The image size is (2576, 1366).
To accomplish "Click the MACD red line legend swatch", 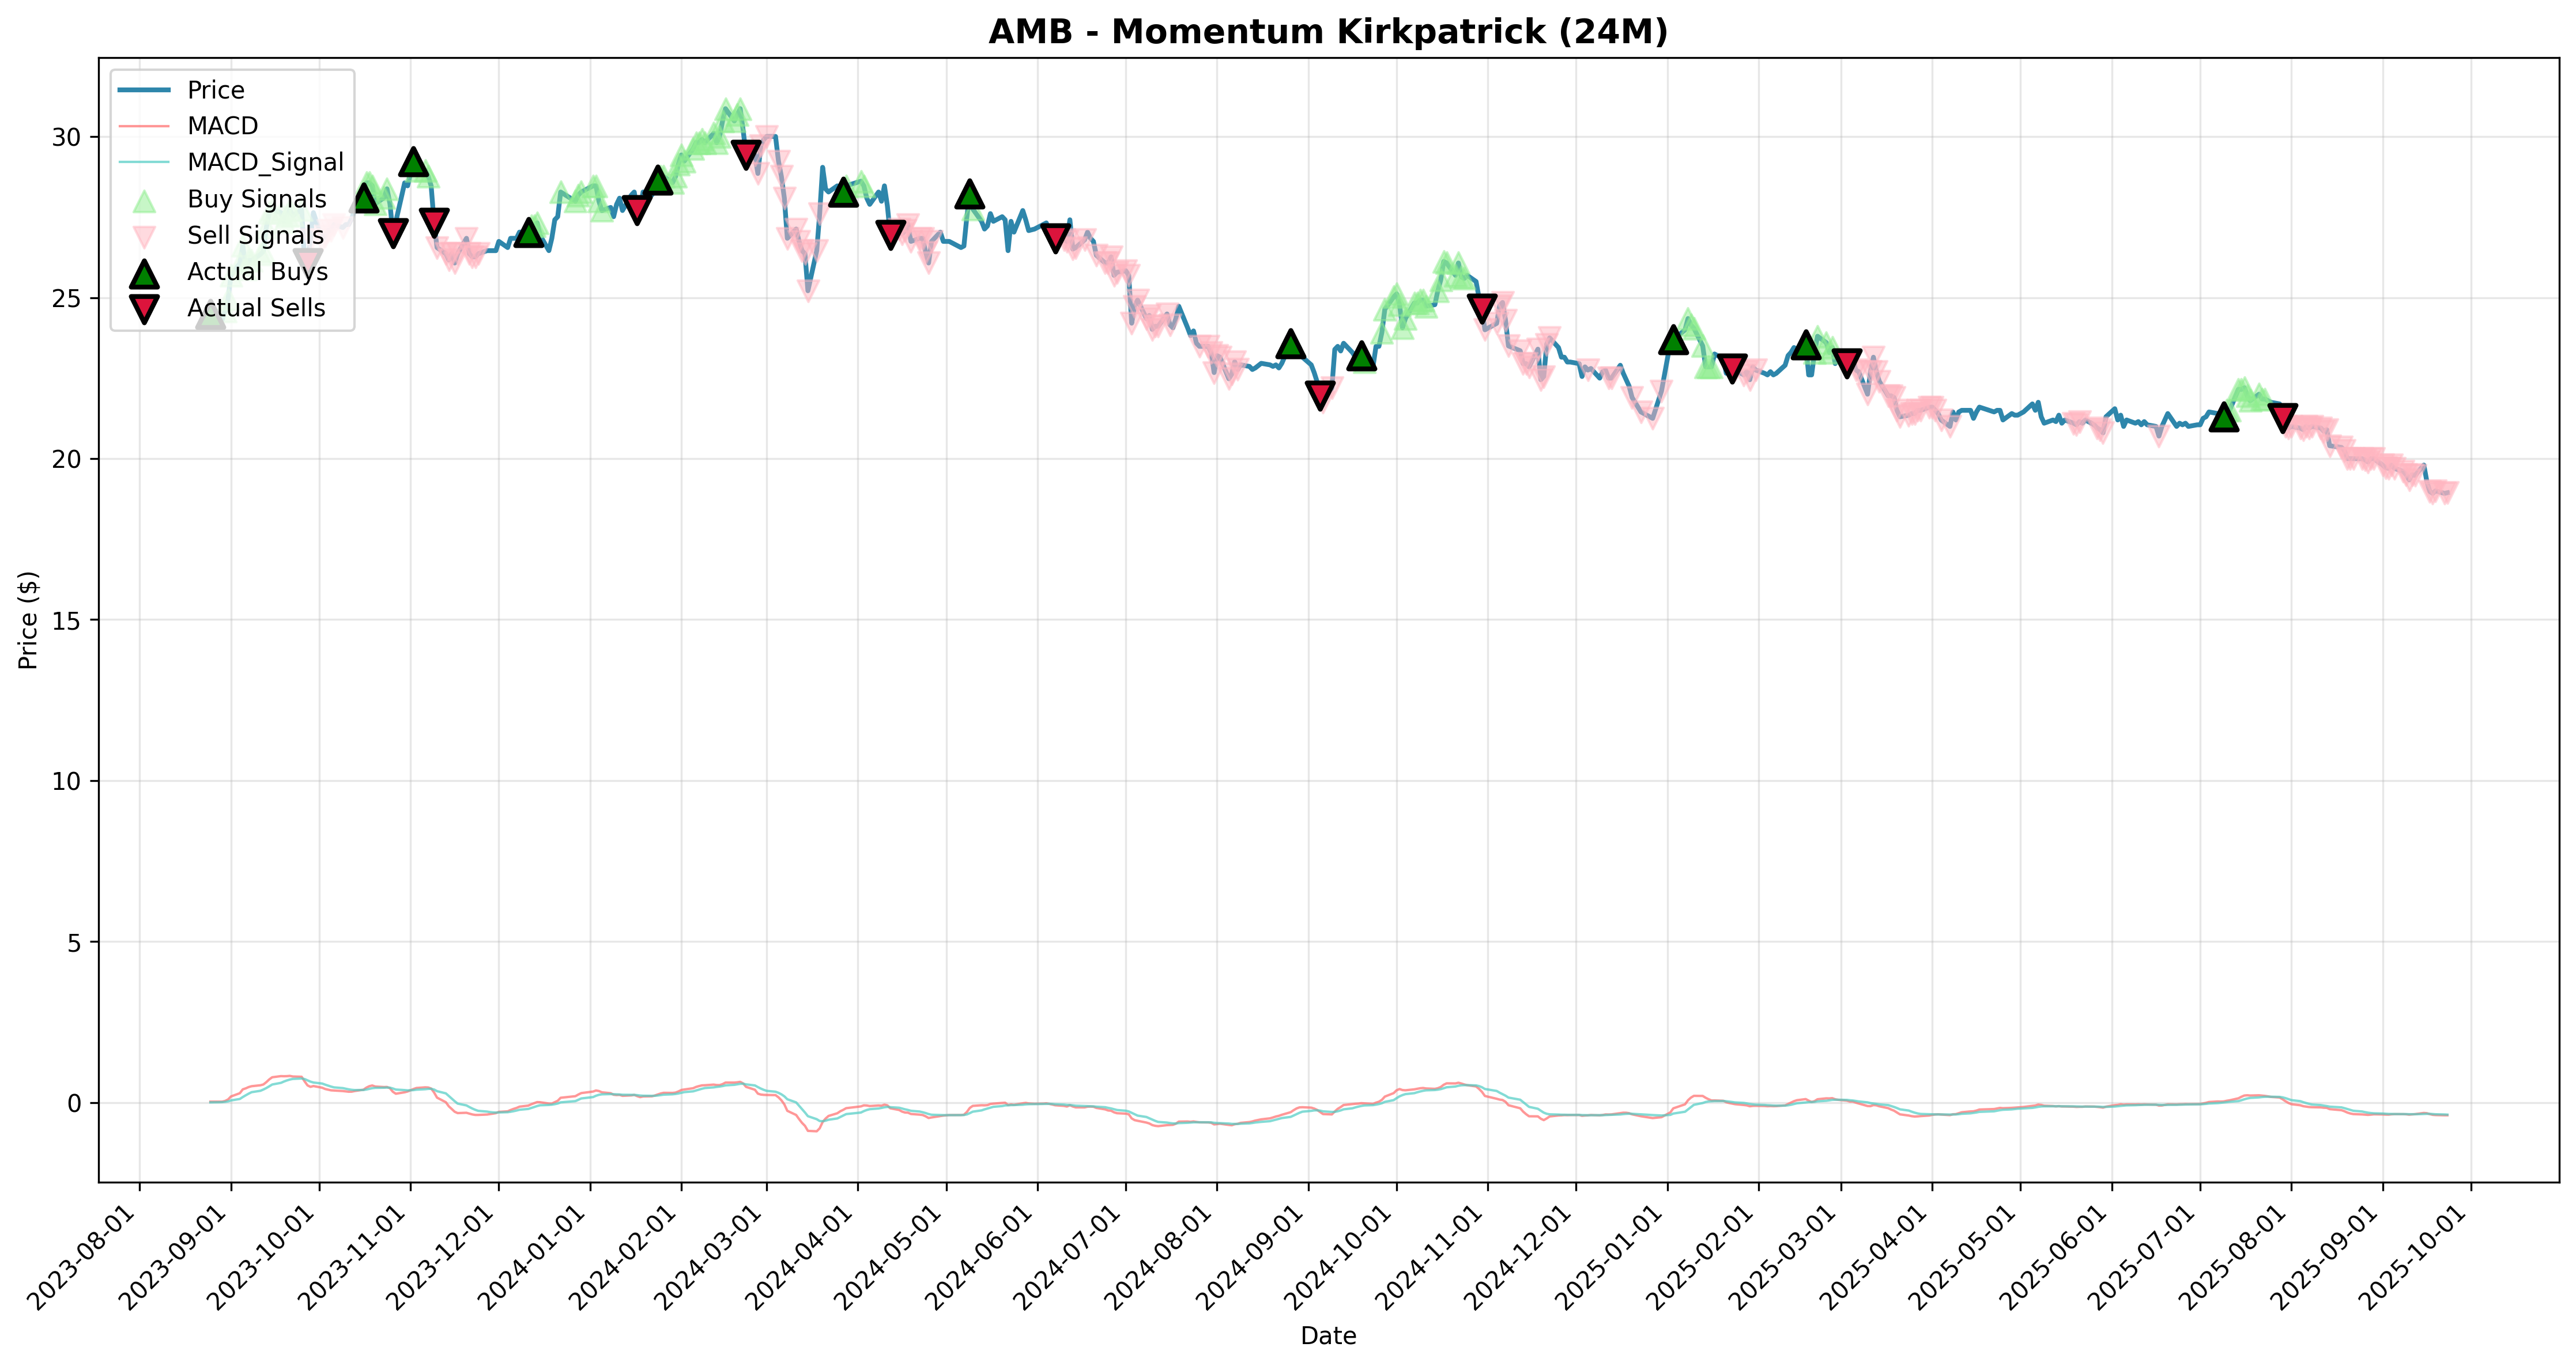I will click(145, 127).
